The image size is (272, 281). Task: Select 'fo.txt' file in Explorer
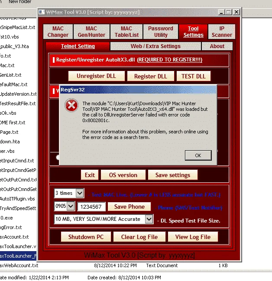point(5,56)
